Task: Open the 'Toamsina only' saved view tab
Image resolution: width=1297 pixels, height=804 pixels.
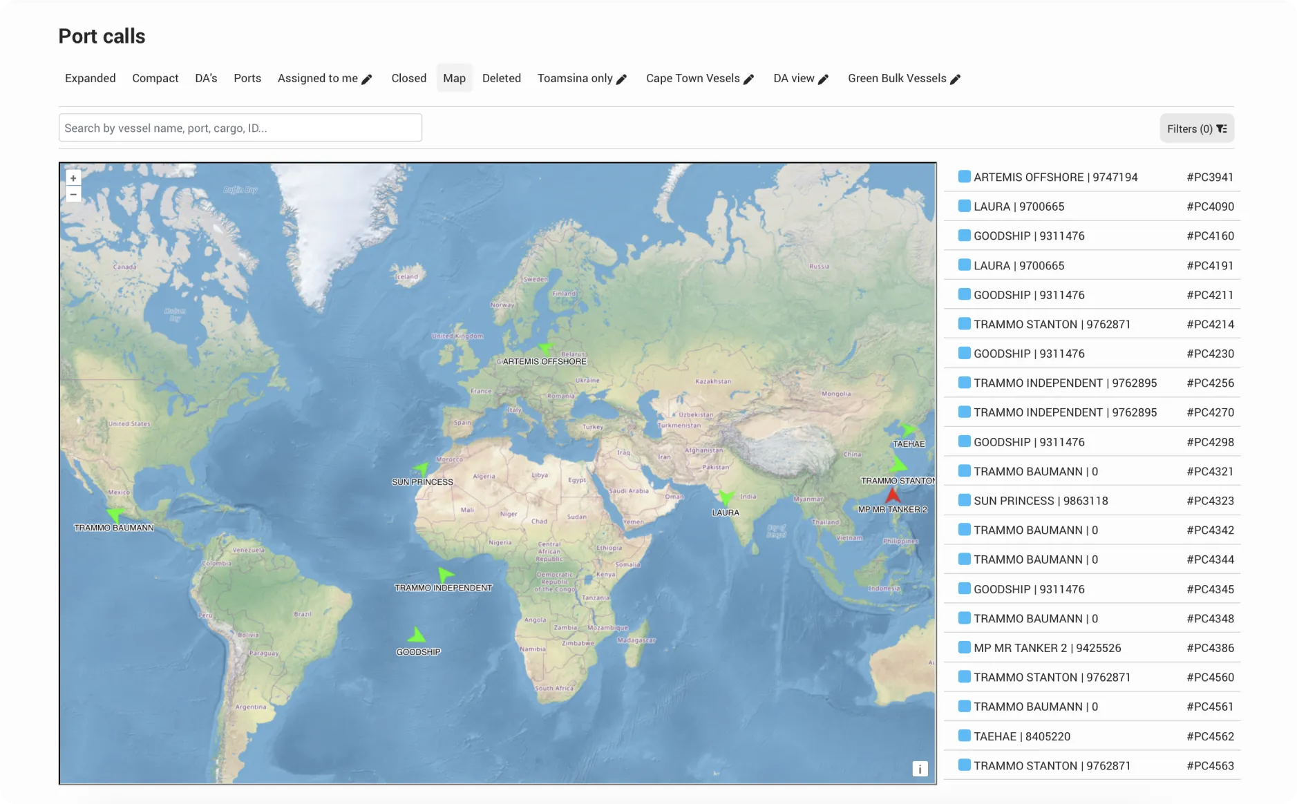Action: (x=575, y=78)
